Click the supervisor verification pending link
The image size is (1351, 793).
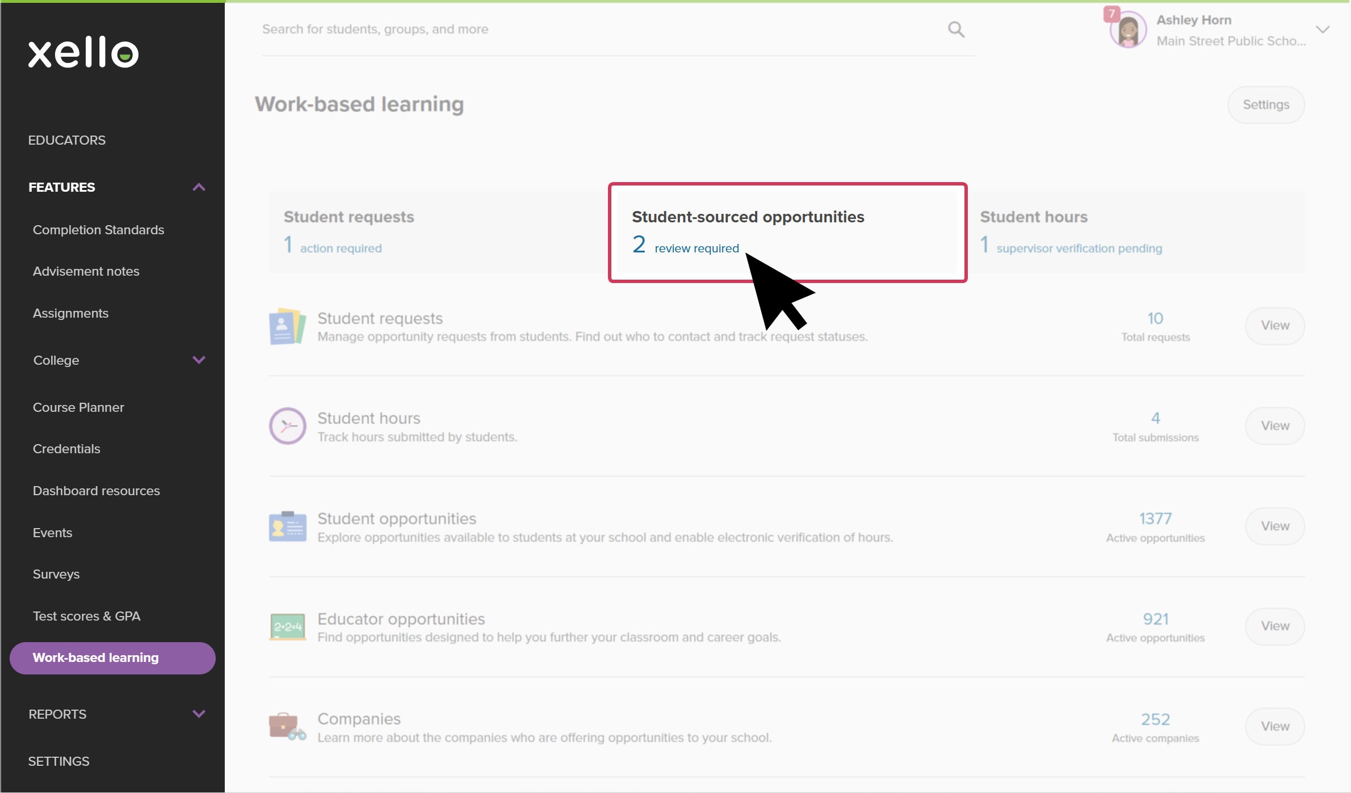tap(1079, 248)
